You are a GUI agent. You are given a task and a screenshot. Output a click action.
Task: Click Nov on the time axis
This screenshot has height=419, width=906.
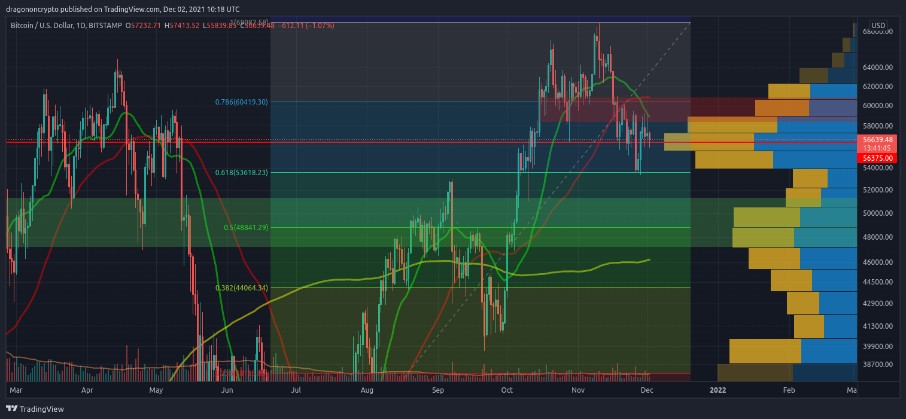pyautogui.click(x=577, y=390)
